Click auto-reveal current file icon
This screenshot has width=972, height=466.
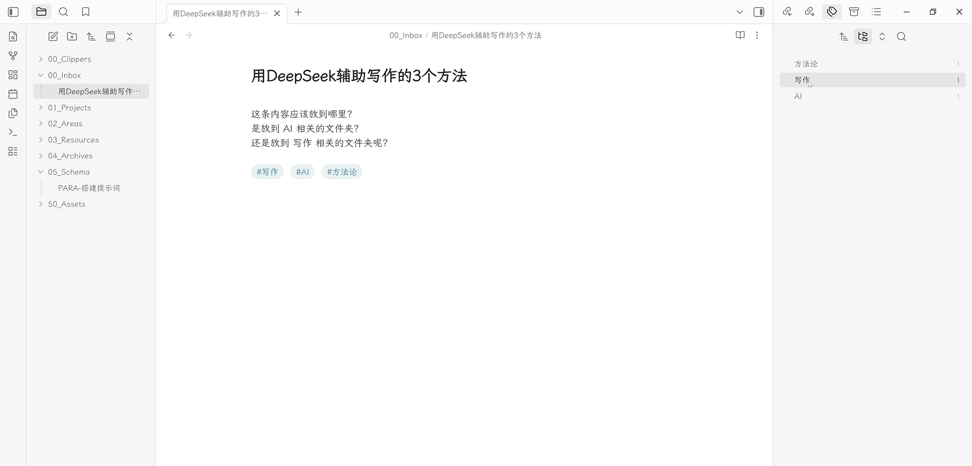[110, 36]
